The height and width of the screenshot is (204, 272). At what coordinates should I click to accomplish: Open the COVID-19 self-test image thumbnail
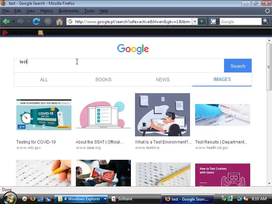coord(44,115)
